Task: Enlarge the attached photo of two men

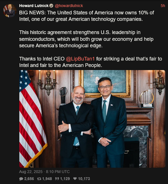Action: (92, 119)
